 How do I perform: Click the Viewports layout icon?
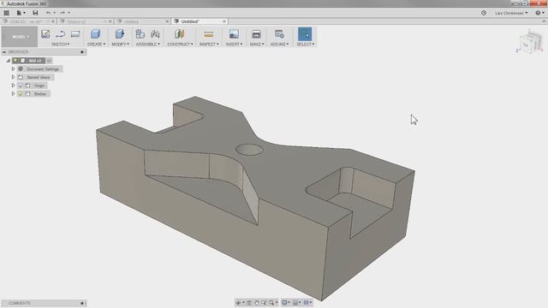click(x=307, y=302)
